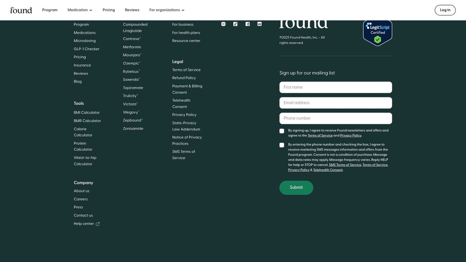Open the For business link

[x=183, y=24]
